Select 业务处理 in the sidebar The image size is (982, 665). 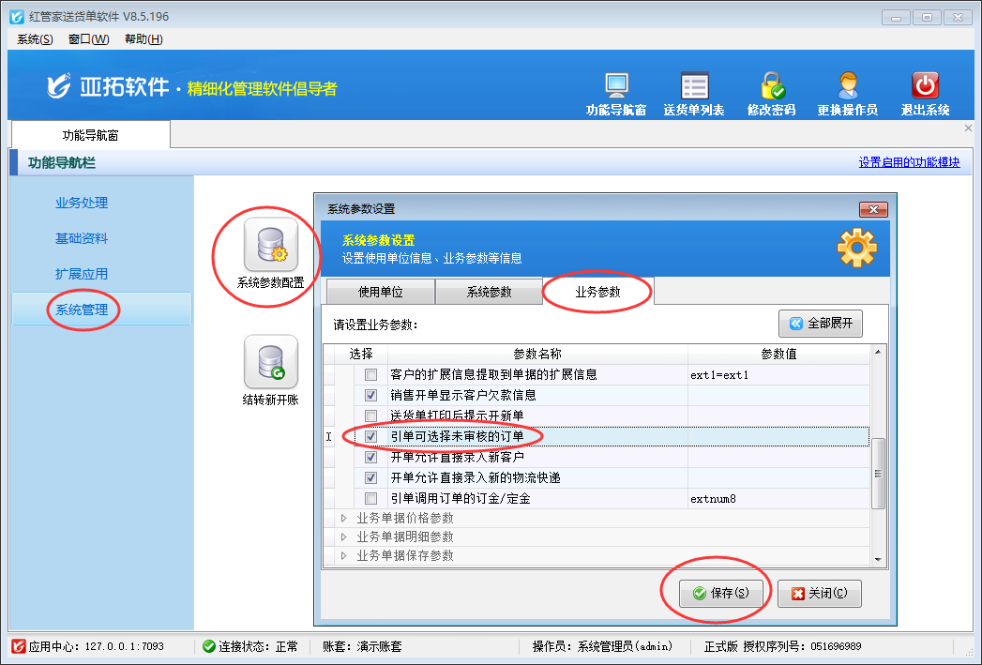82,203
